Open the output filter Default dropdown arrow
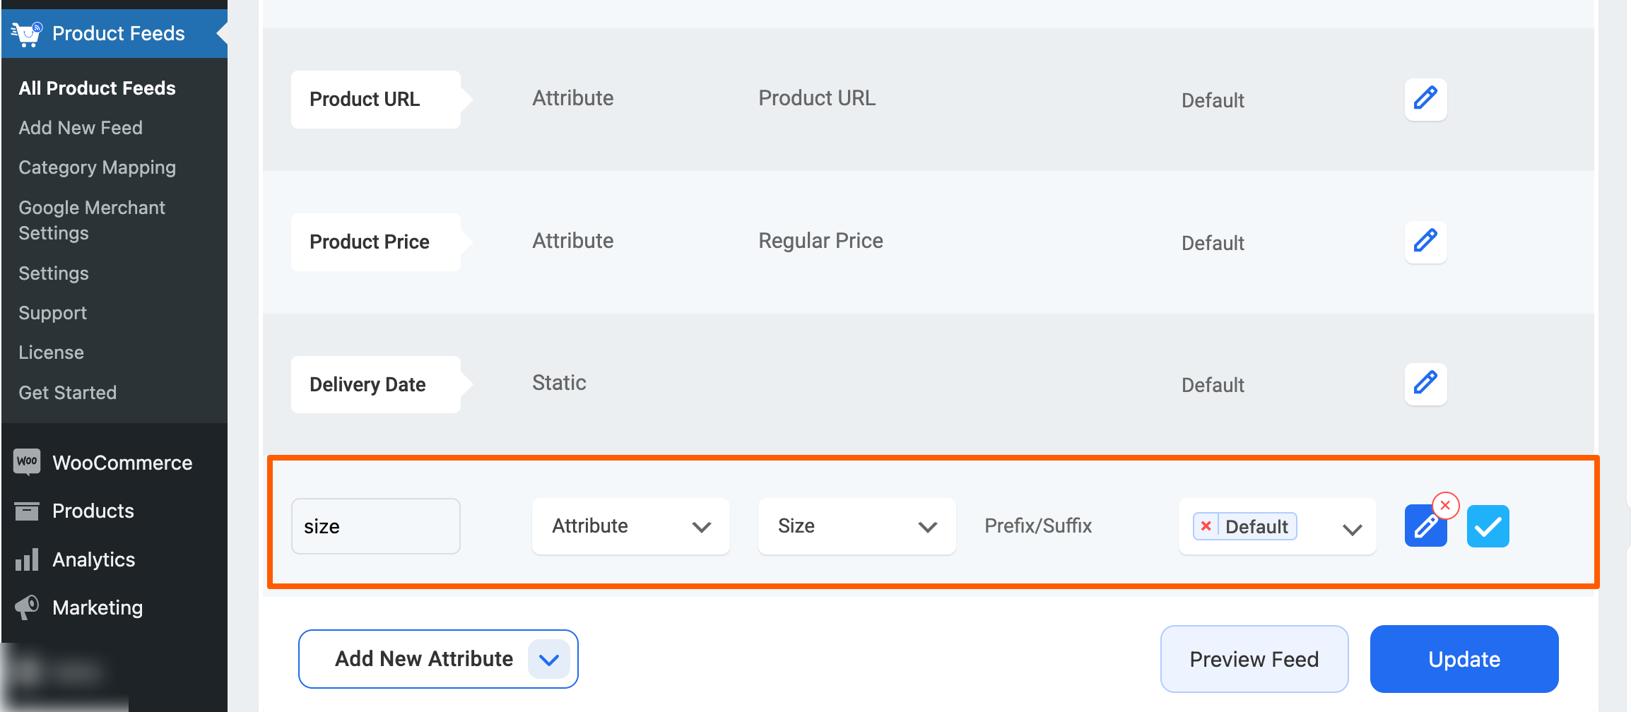This screenshot has height=712, width=1631. coord(1352,529)
